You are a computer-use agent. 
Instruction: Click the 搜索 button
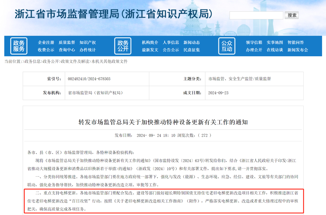click(x=292, y=15)
